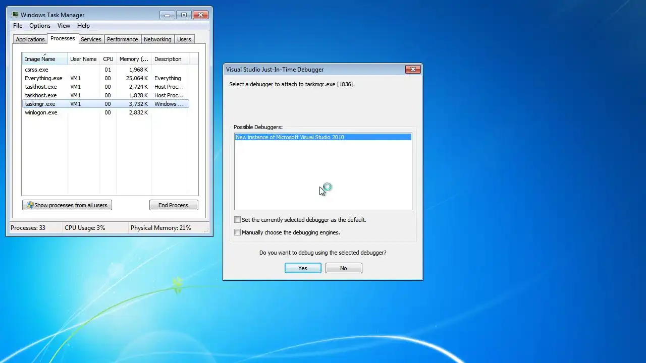This screenshot has width=646, height=363.
Task: Click the shield icon on Show processes button
Action: pos(30,205)
